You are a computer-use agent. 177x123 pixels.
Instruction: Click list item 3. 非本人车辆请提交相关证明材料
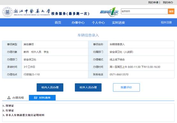[x=23, y=115]
